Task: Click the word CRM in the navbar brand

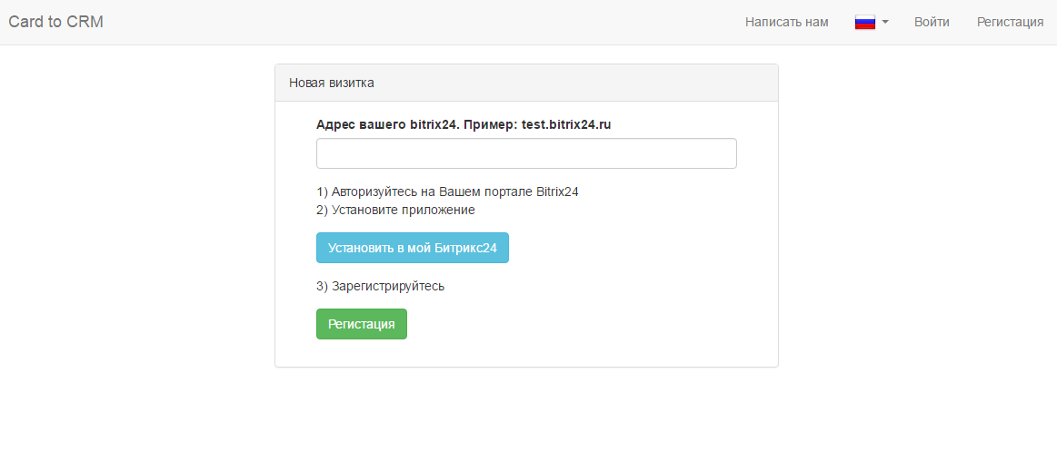Action: 85,22
